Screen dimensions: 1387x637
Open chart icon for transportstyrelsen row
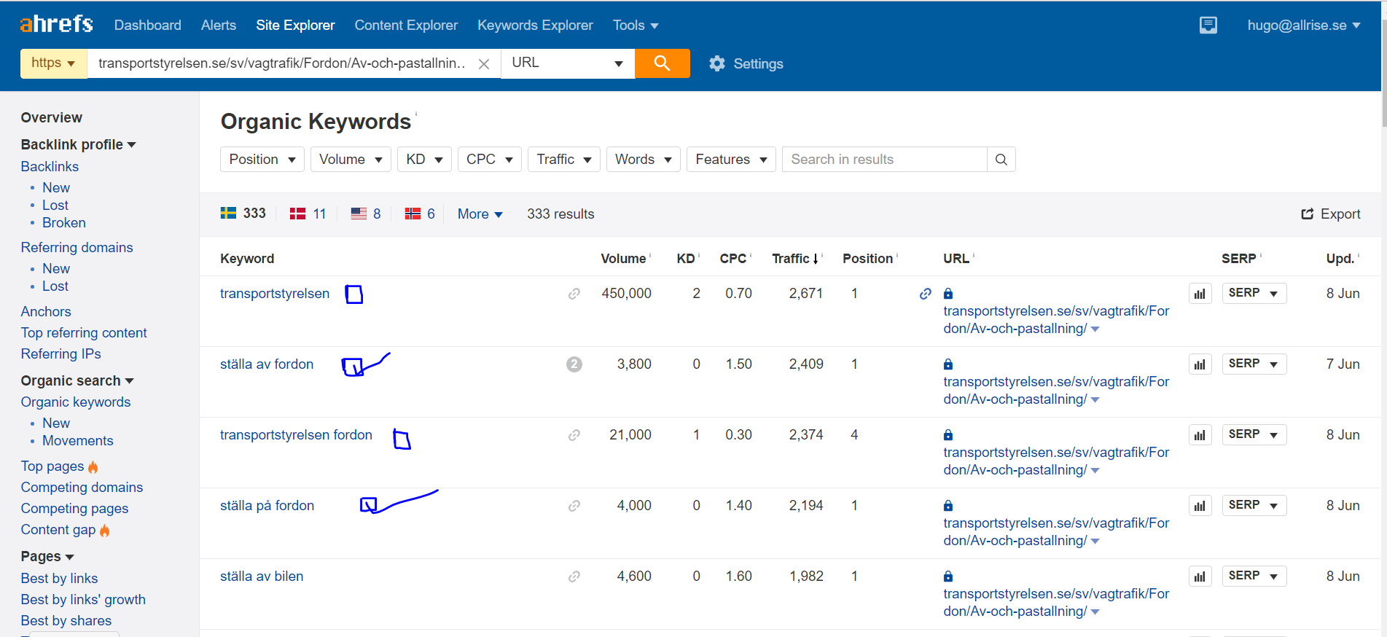click(x=1200, y=294)
